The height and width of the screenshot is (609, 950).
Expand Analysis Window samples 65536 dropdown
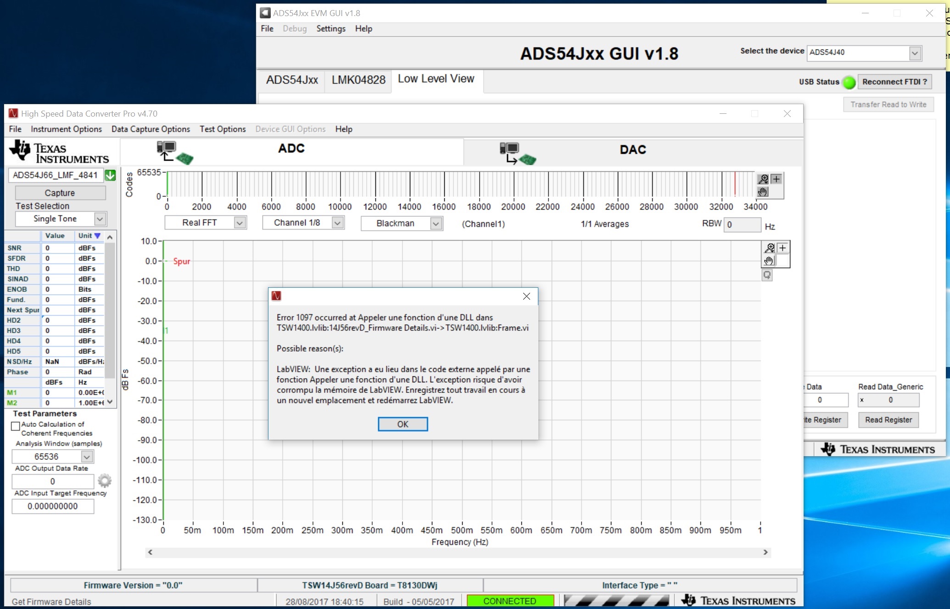pyautogui.click(x=87, y=457)
